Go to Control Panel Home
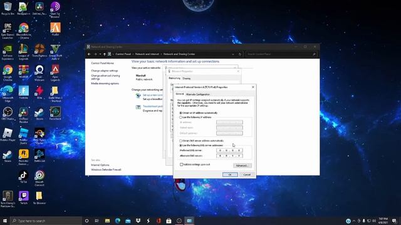Viewport: 401px width, 225px height. (x=102, y=63)
